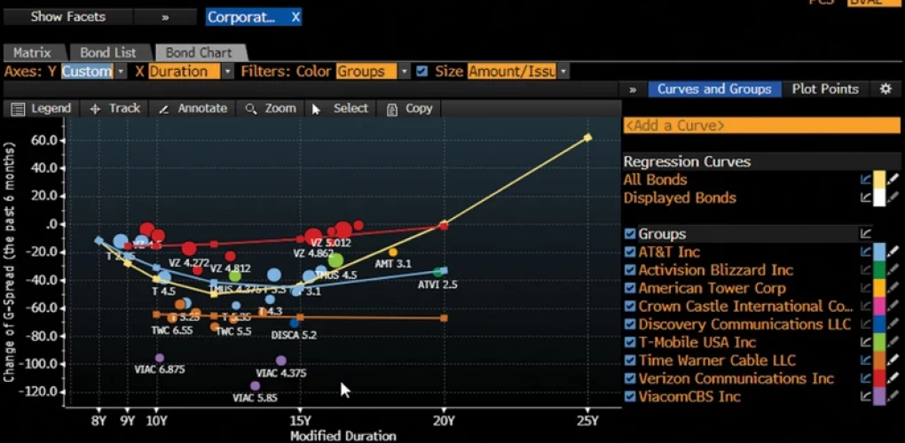Expand the Color Groups filter dropdown
This screenshot has height=443, width=905.
(x=405, y=71)
